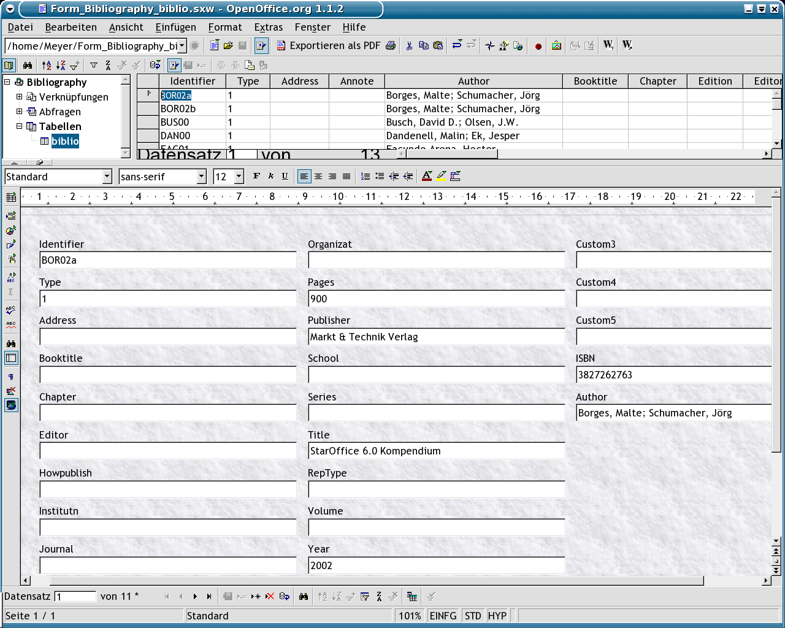
Task: Click the print icon in the toolbar
Action: (x=391, y=45)
